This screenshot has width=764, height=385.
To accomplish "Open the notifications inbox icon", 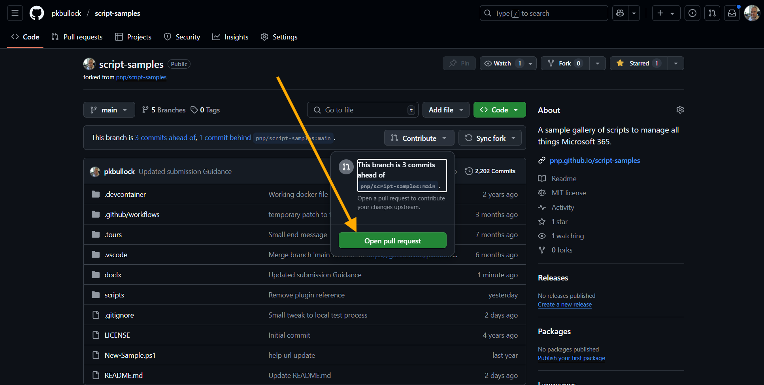I will pyautogui.click(x=732, y=13).
